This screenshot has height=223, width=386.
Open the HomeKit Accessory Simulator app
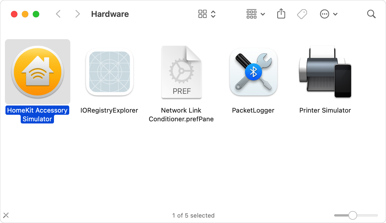click(x=37, y=72)
